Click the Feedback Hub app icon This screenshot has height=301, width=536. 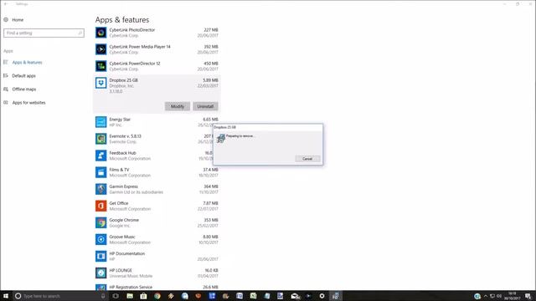click(100, 156)
